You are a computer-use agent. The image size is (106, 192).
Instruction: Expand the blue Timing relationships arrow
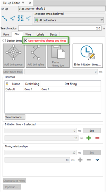pos(97,160)
